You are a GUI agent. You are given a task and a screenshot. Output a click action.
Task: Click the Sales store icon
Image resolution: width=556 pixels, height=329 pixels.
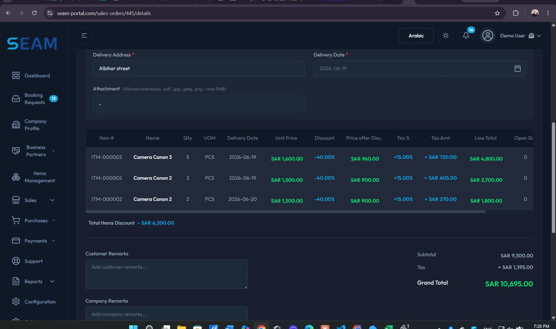point(16,200)
